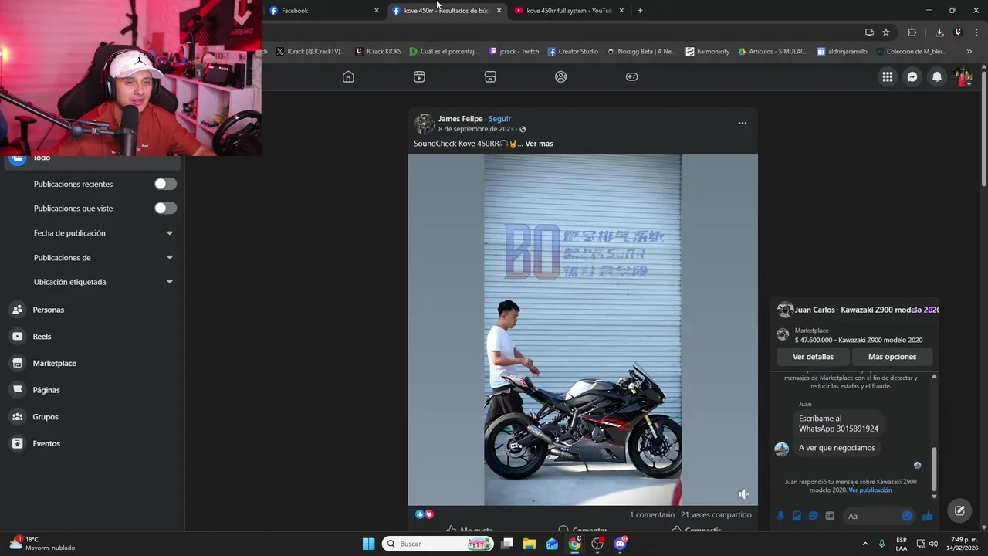Image resolution: width=988 pixels, height=556 pixels.
Task: Unmute the video with speaker icon
Action: [x=743, y=494]
